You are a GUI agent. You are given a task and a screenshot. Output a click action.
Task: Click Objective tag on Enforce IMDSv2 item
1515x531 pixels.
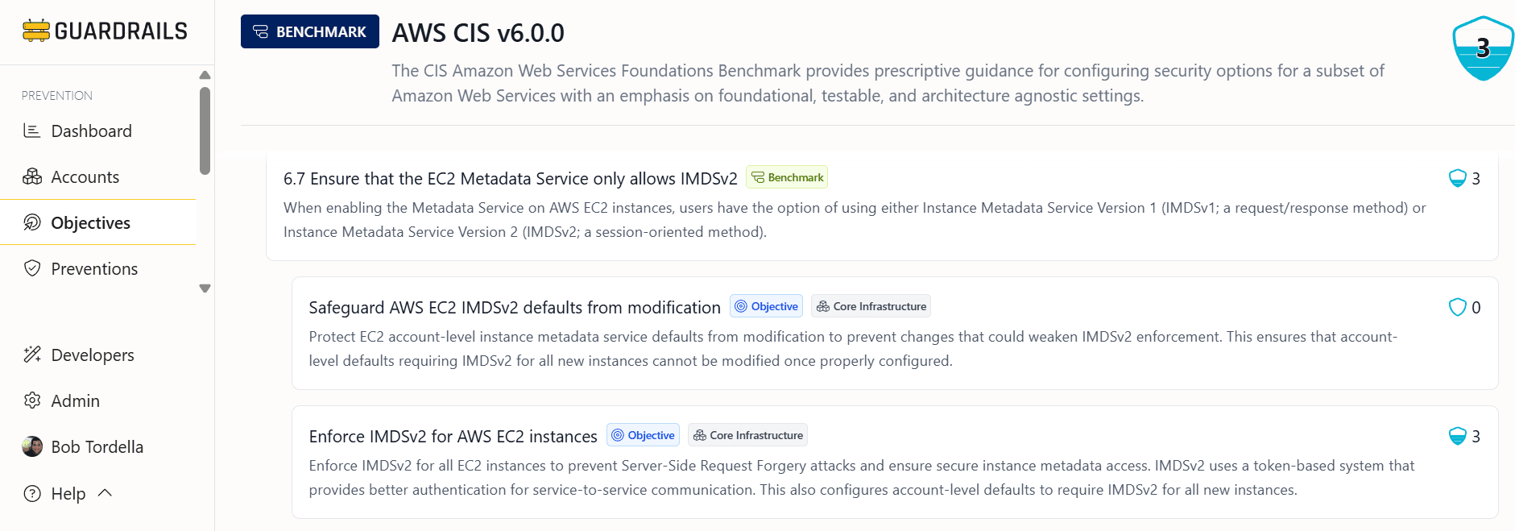[x=643, y=435]
